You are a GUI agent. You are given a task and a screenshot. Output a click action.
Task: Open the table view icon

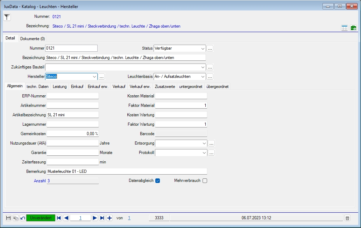[x=345, y=28]
